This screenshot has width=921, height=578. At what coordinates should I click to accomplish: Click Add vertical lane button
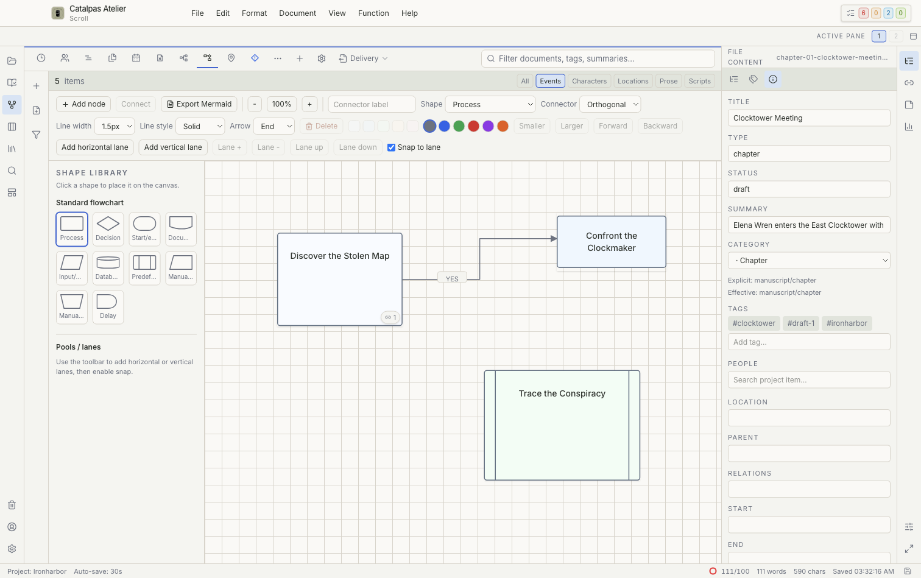click(173, 147)
